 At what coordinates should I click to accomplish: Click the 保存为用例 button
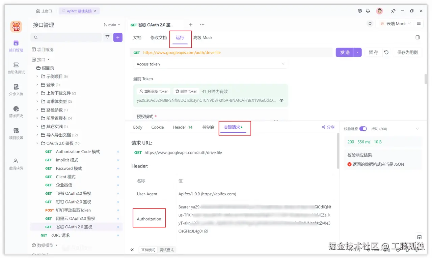click(x=407, y=53)
